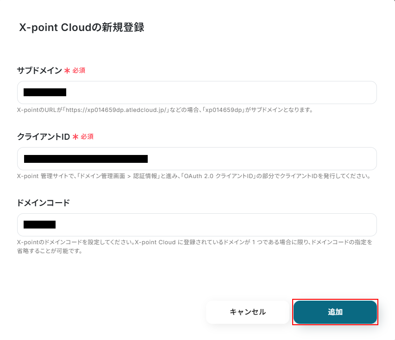Click the サブドメイン field label
Screen dimensions: 395x340
tap(39, 70)
